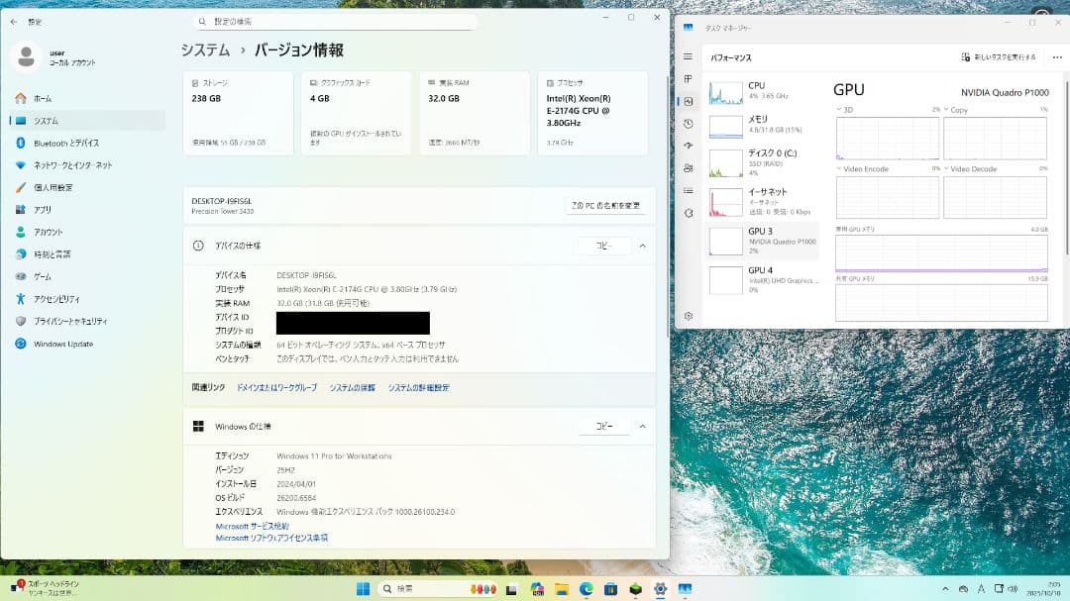The height and width of the screenshot is (601, 1070).
Task: Collapse the デバイスの仕様 section
Action: click(x=643, y=246)
